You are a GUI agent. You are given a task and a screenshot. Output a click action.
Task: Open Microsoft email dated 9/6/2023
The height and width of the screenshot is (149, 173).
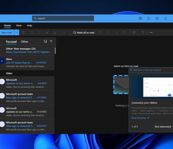pyautogui.click(x=27, y=83)
